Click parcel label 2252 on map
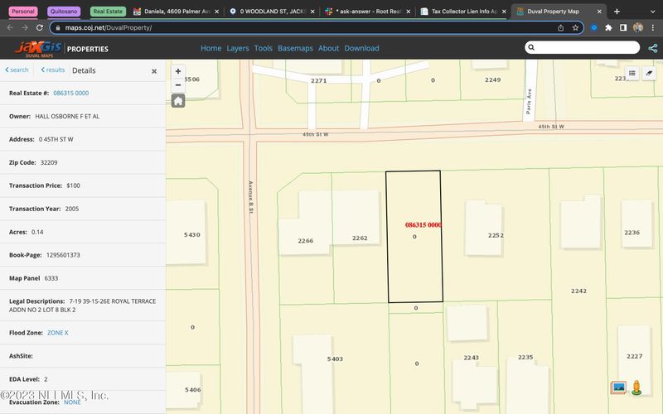 (x=496, y=235)
